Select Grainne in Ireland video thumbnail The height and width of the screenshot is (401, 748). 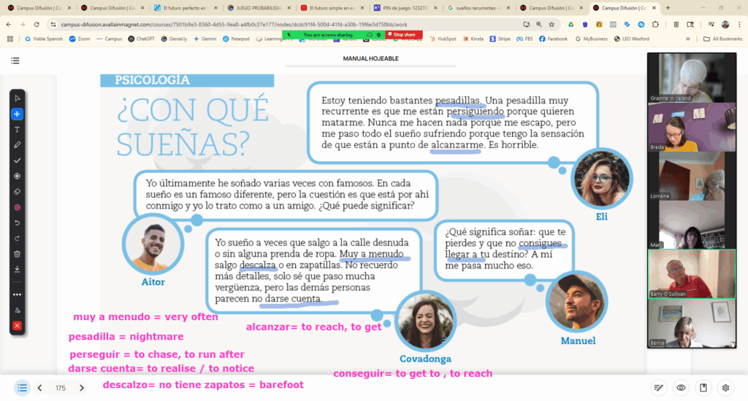pyautogui.click(x=692, y=77)
